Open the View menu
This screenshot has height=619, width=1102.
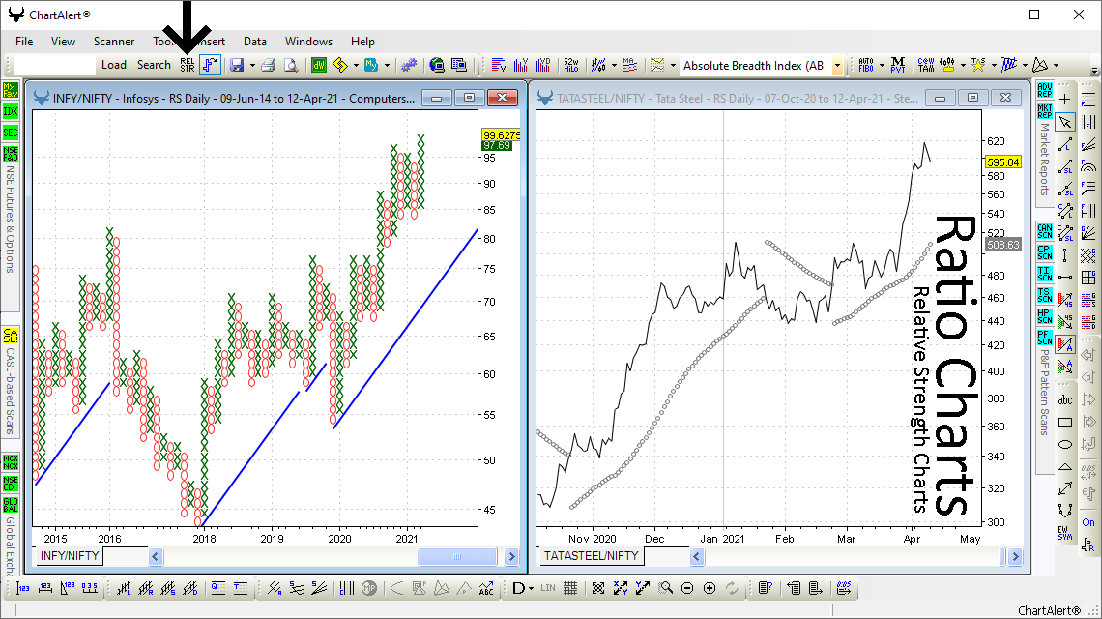[x=63, y=42]
